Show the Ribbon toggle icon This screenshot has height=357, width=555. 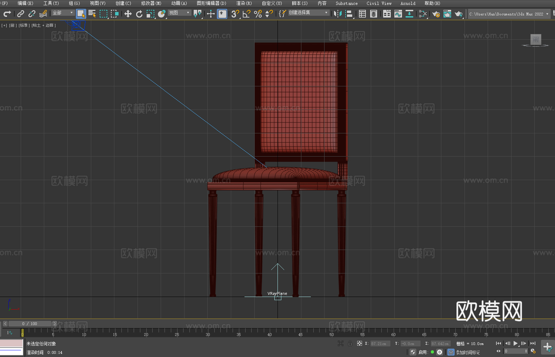pos(387,14)
